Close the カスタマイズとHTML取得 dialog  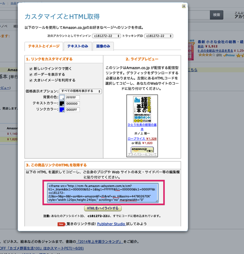tap(183, 6)
